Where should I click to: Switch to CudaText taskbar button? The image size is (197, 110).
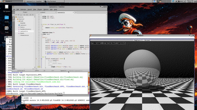coord(33,1)
